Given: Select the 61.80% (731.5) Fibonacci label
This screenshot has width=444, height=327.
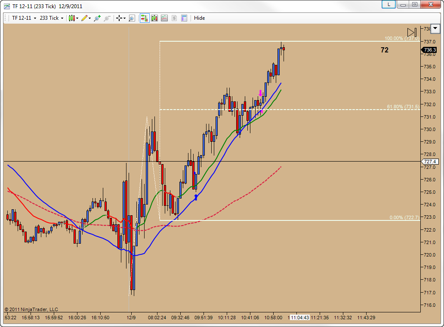Looking at the screenshot, I should pyautogui.click(x=403, y=107).
